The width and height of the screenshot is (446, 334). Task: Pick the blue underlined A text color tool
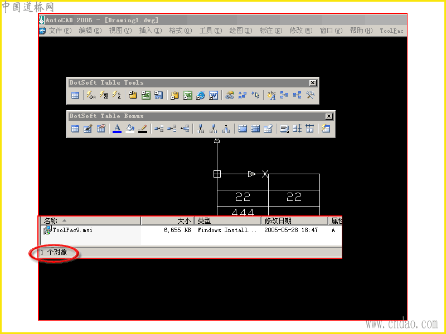[117, 129]
